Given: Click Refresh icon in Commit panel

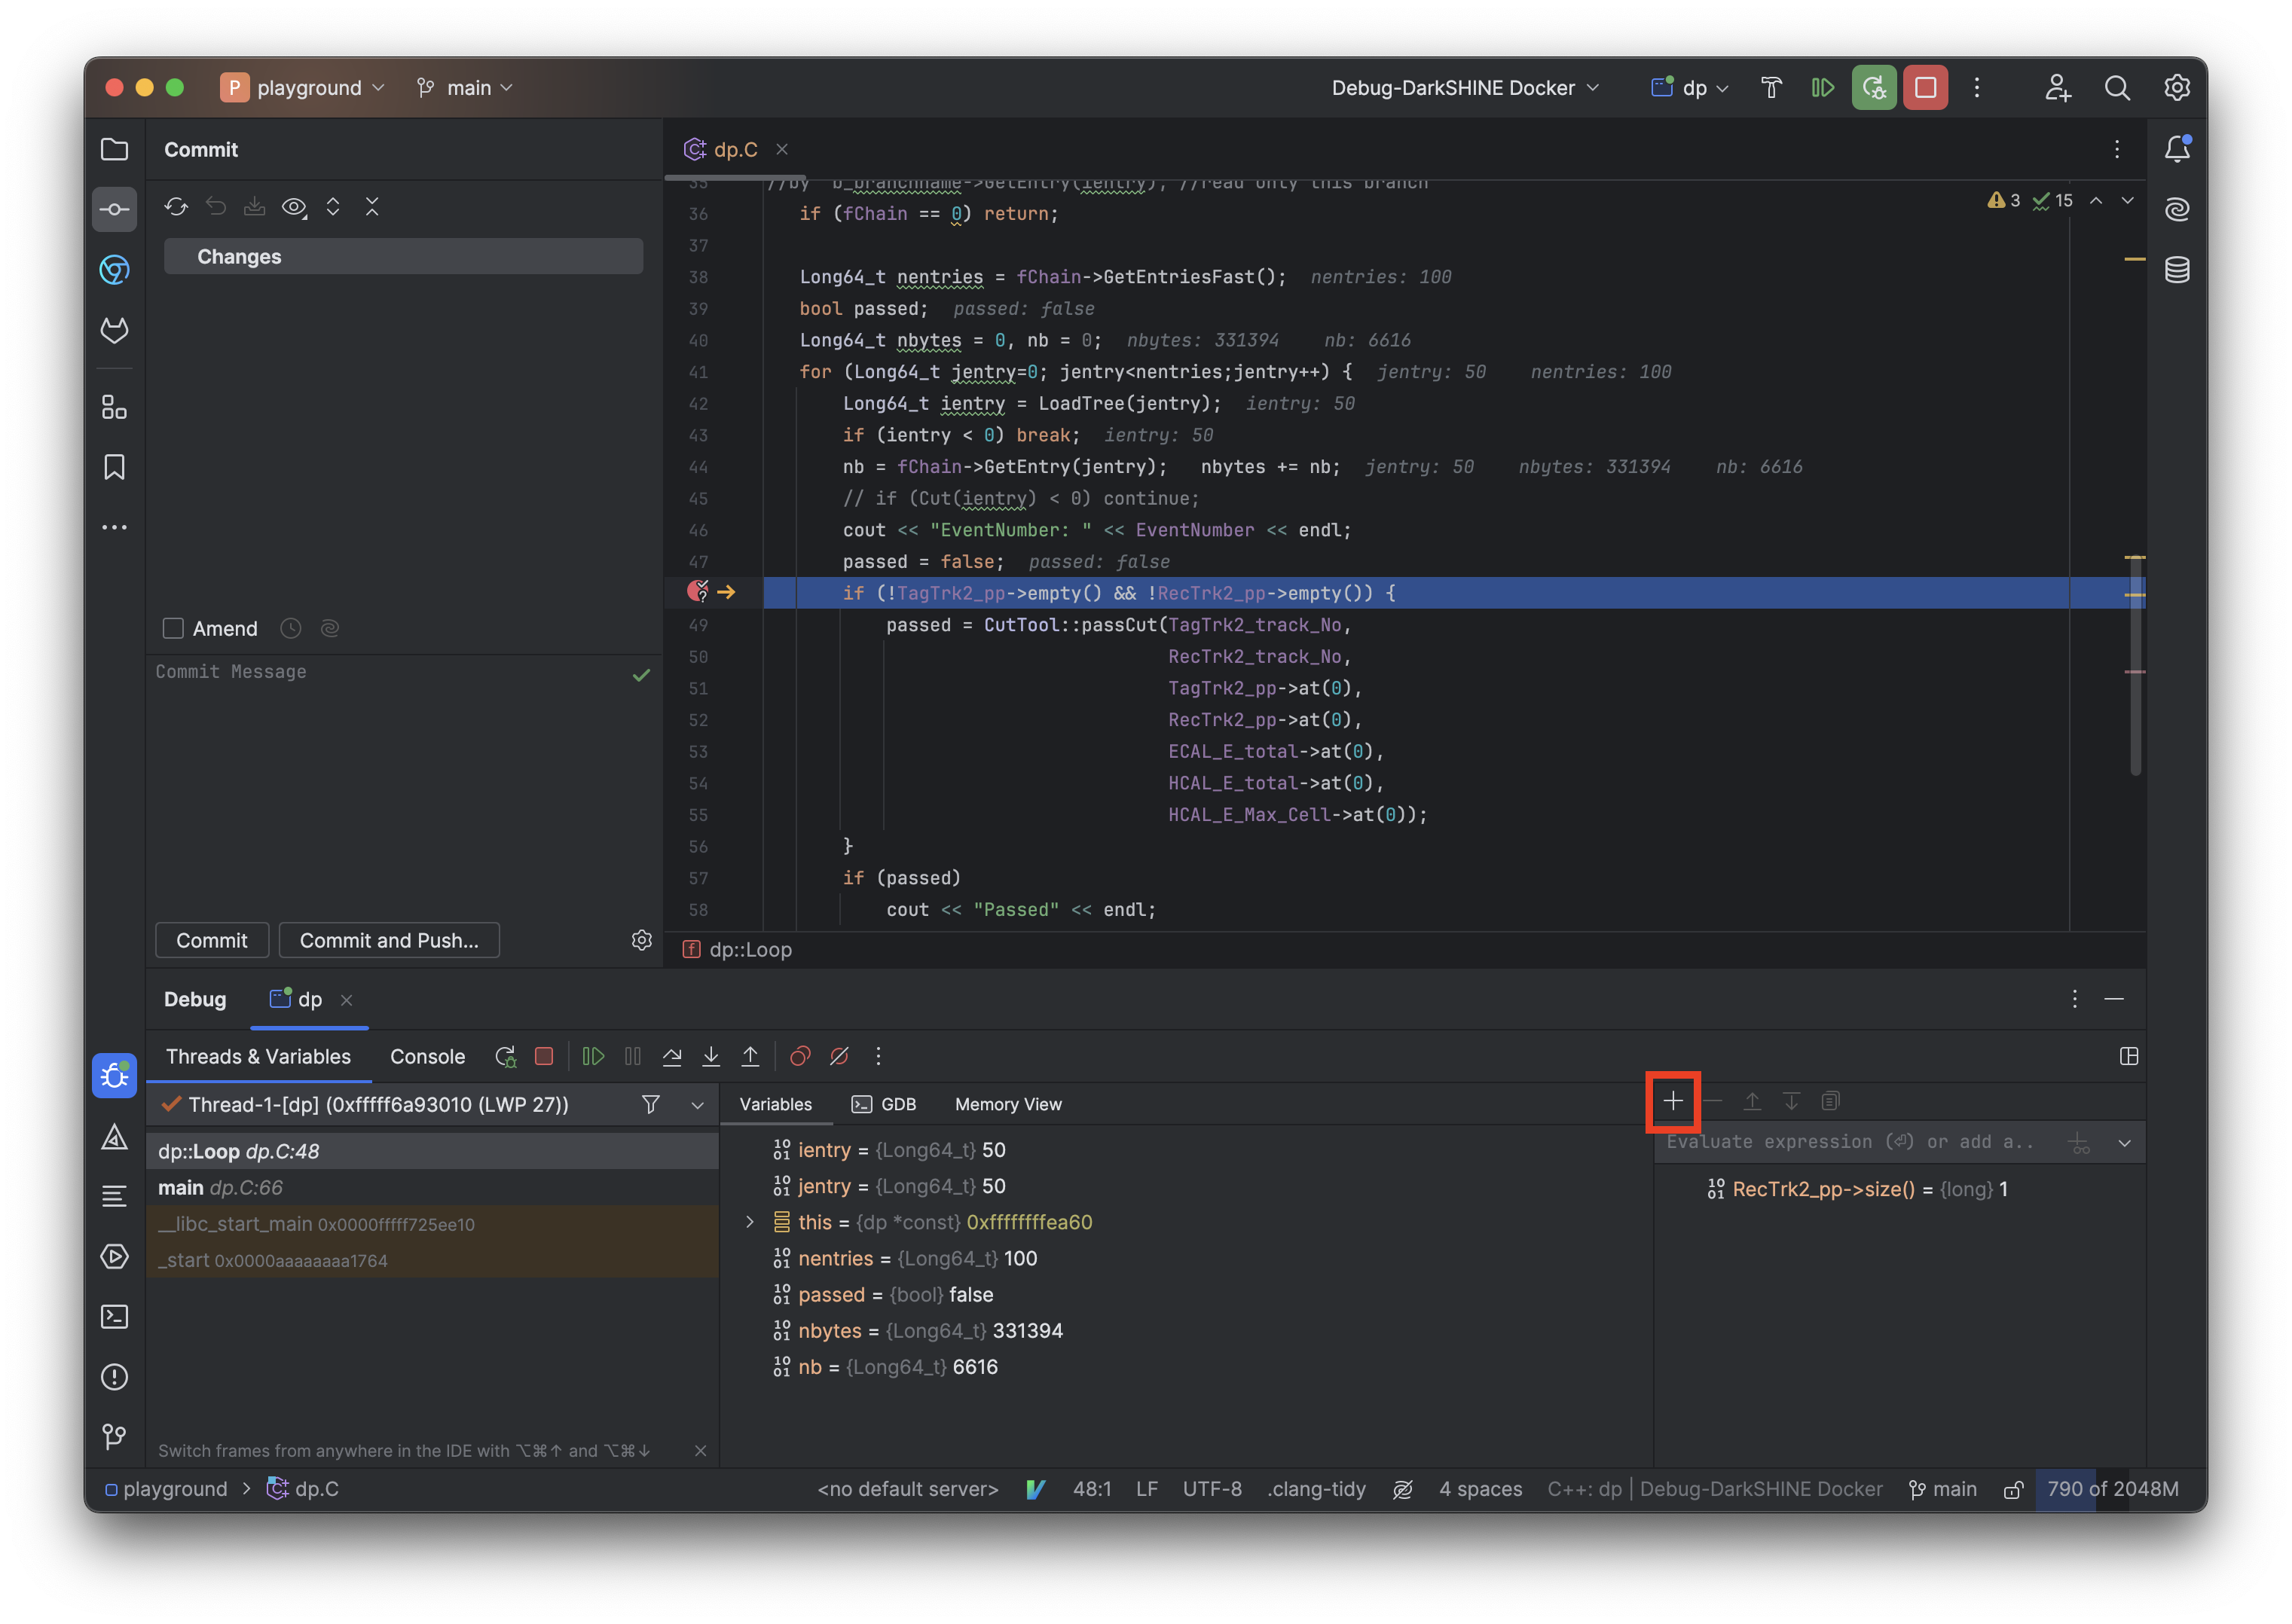Looking at the screenshot, I should coord(176,206).
